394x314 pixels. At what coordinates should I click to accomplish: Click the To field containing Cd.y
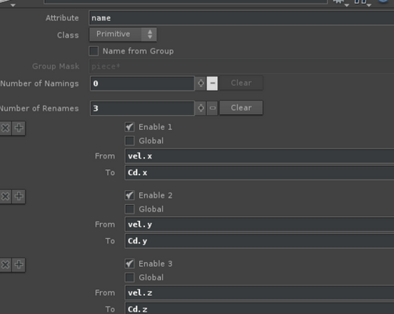[259, 241]
